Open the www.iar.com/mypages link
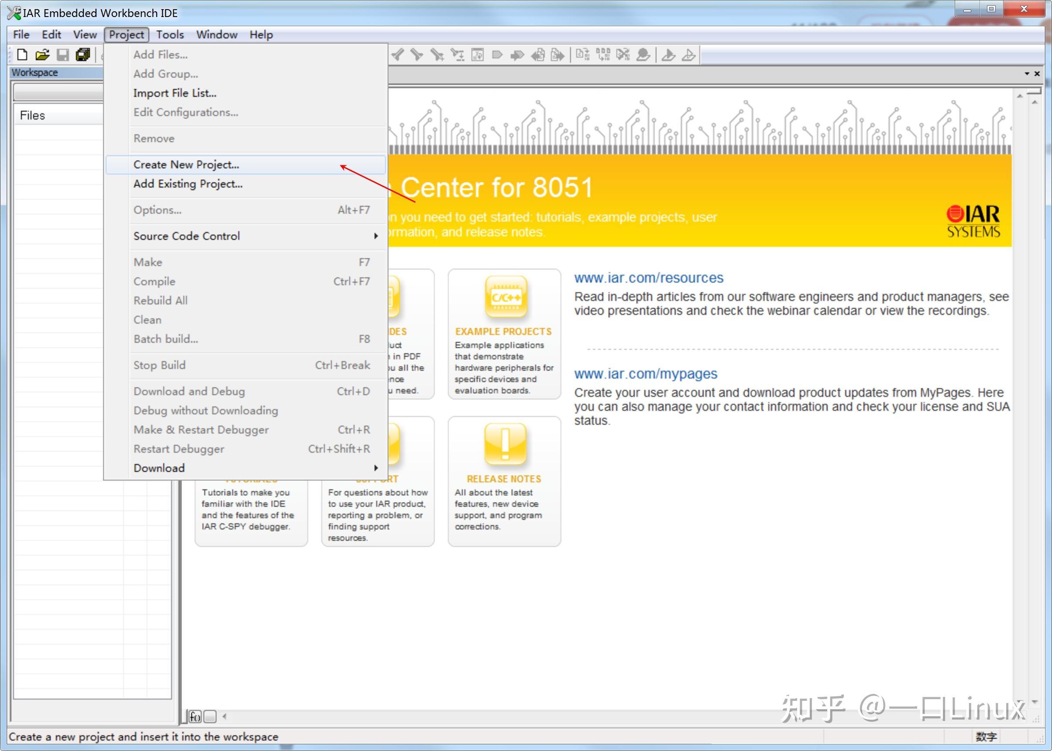Image resolution: width=1052 pixels, height=751 pixels. pos(646,374)
